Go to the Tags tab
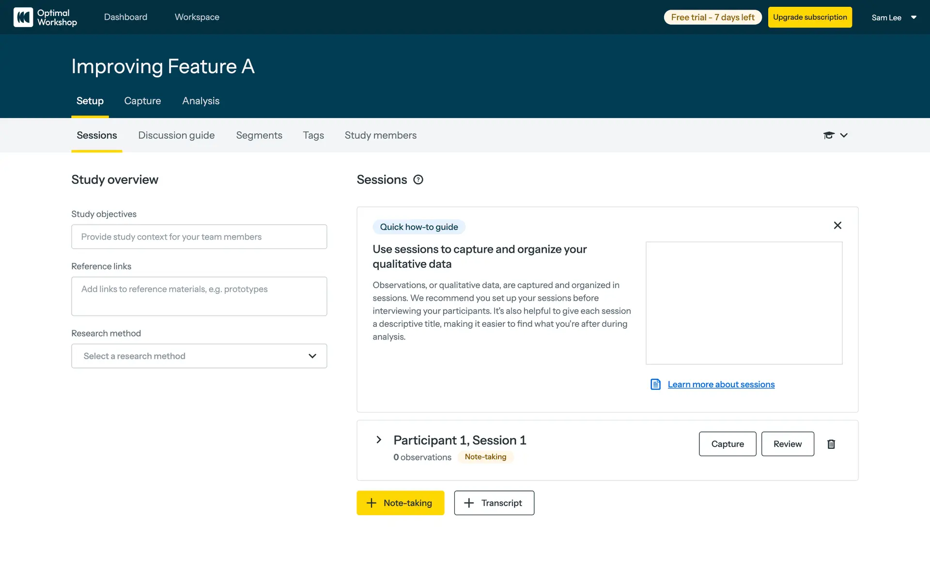The width and height of the screenshot is (930, 581). (x=313, y=136)
